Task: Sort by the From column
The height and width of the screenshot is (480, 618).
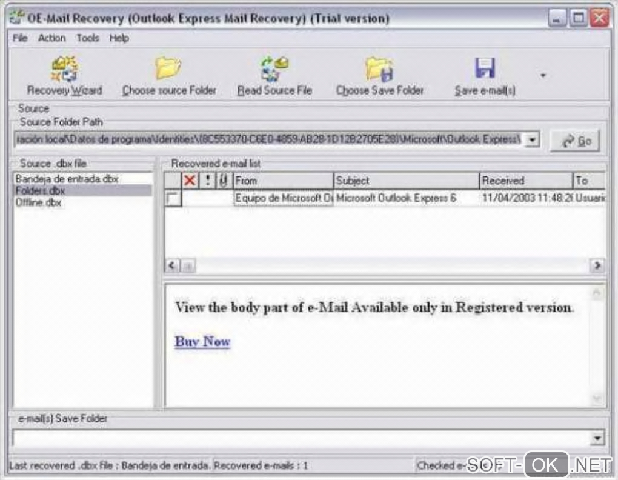Action: tap(283, 181)
